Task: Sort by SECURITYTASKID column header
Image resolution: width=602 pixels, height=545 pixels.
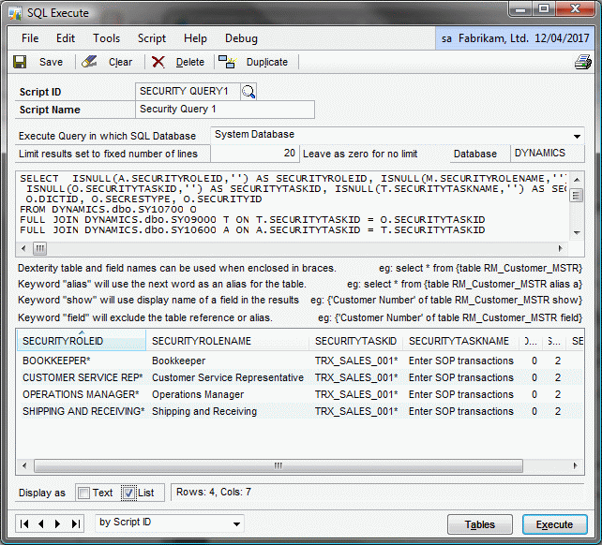Action: click(356, 341)
